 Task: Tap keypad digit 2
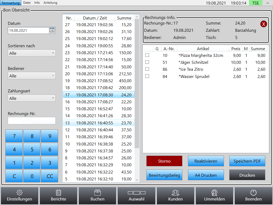coord(32,163)
